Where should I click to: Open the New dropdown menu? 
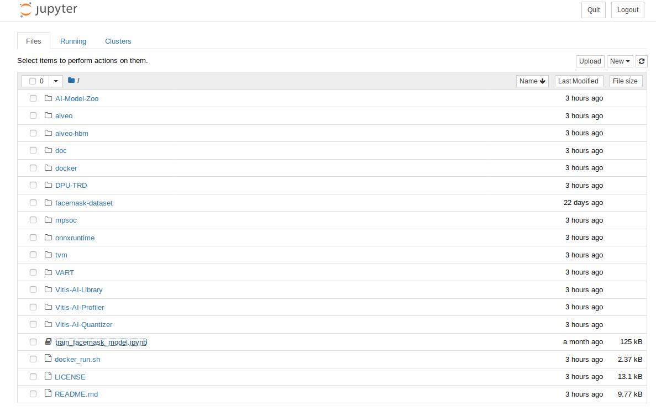620,61
